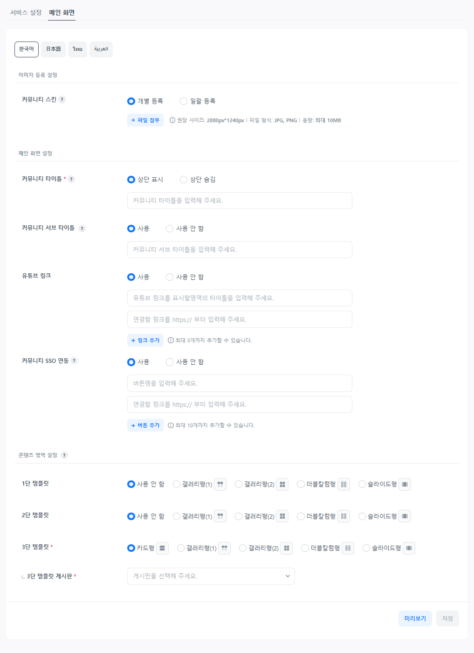Click 더블칼럼형 preview icon in 2단 템플릿
The height and width of the screenshot is (653, 474).
tap(343, 516)
